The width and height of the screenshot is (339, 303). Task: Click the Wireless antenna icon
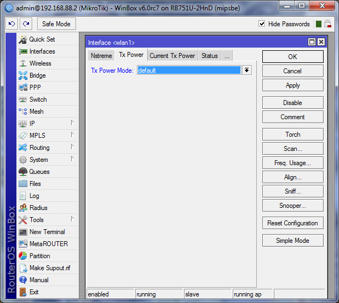point(22,63)
